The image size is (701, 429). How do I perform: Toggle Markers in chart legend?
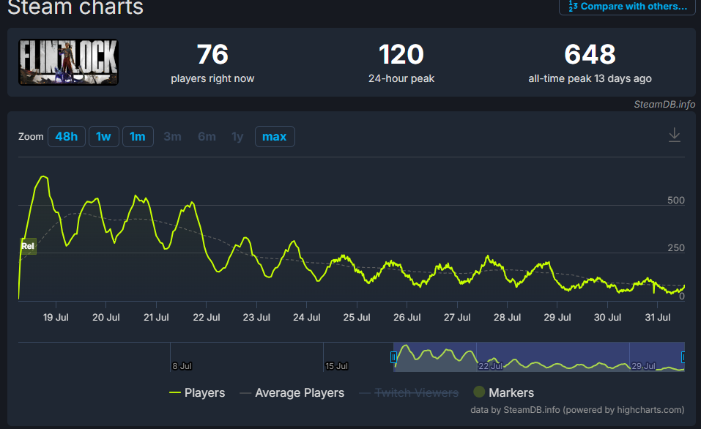[x=503, y=392]
